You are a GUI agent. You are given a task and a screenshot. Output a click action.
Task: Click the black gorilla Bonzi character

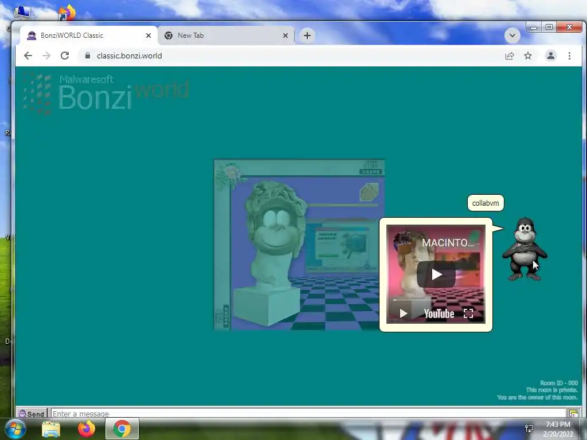pos(525,249)
